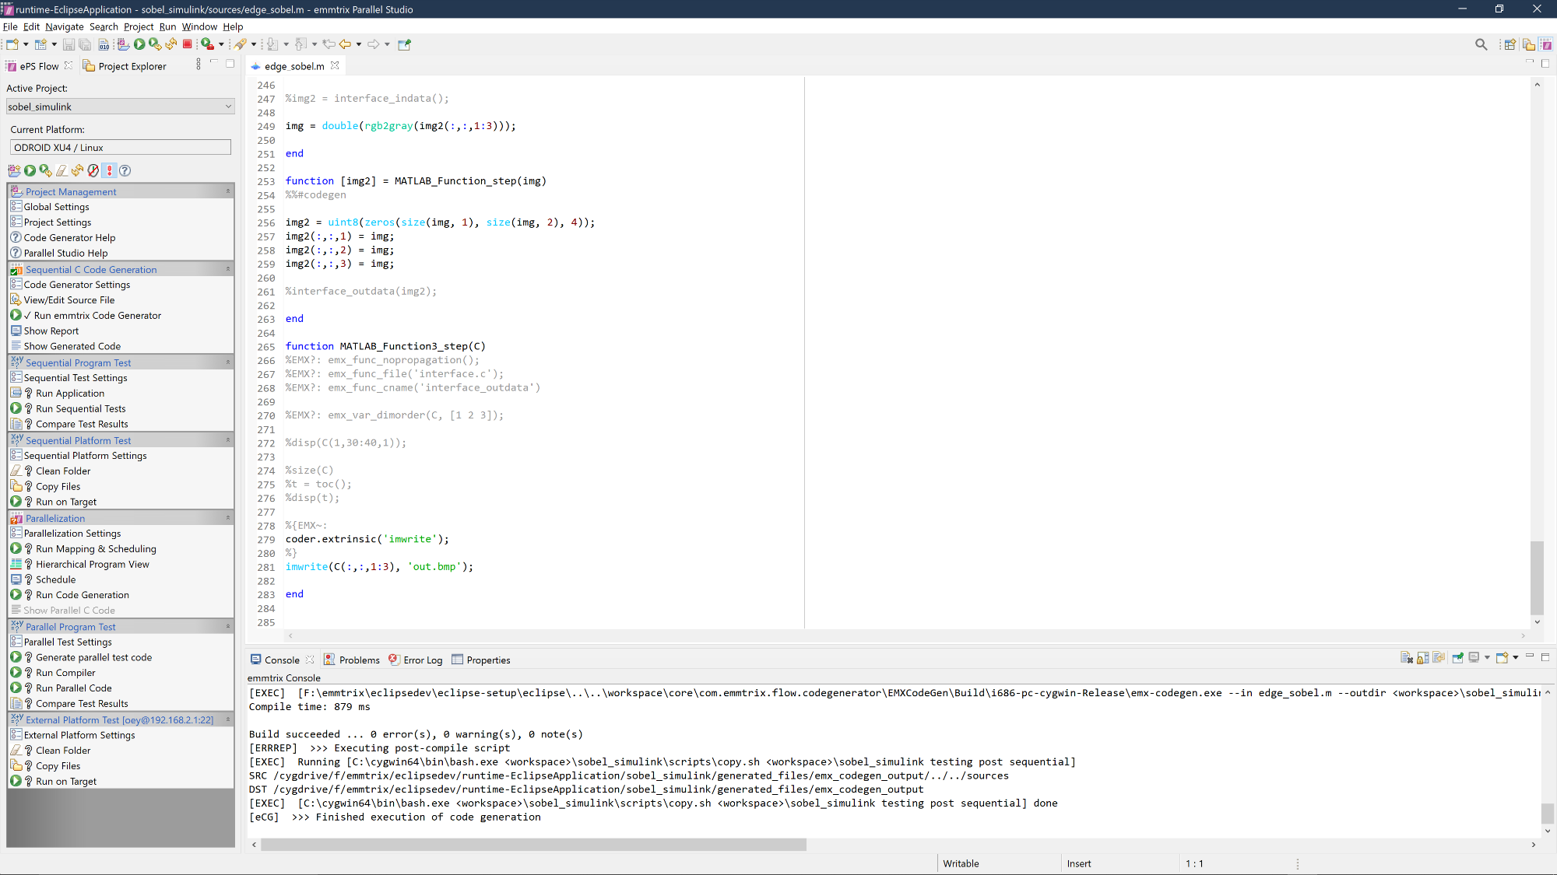The height and width of the screenshot is (875, 1557).
Task: Switch to the Project Explorer tab
Action: pyautogui.click(x=125, y=66)
